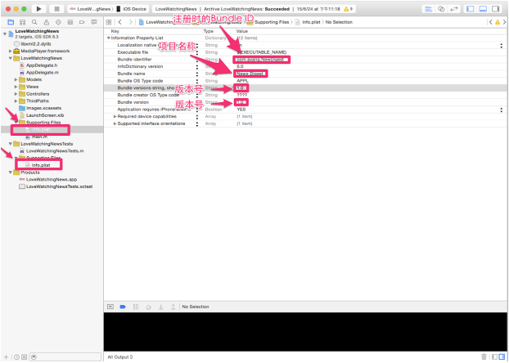The width and height of the screenshot is (509, 363).
Task: Expand the Views folder
Action: click(16, 87)
